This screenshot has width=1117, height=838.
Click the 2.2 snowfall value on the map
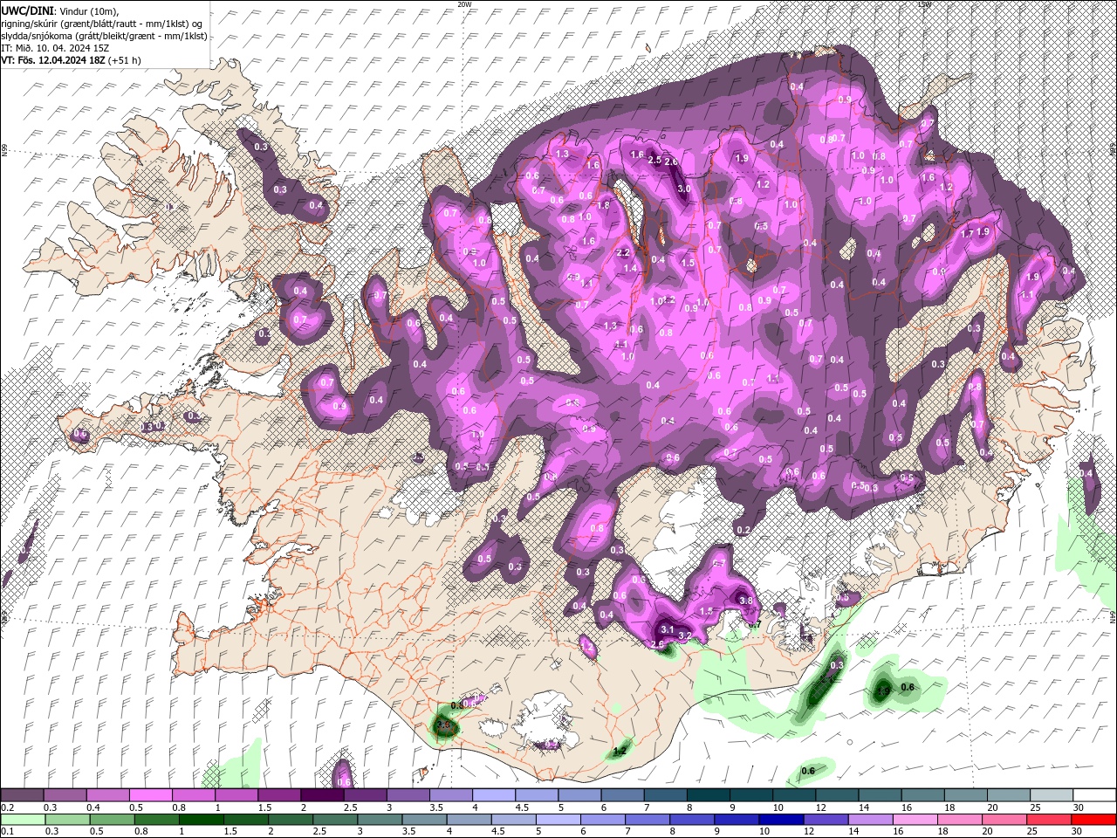point(623,252)
